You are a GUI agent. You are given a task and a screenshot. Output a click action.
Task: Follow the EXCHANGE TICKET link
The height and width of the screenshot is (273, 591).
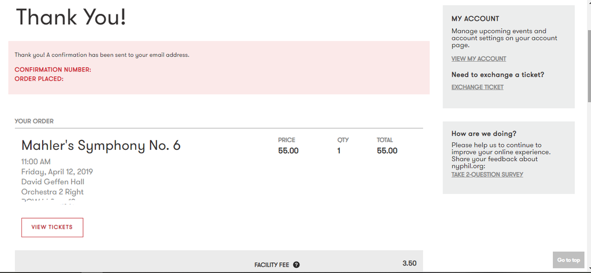coord(477,87)
